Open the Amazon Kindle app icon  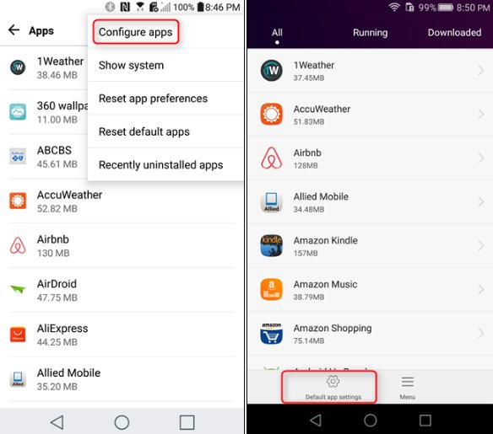point(271,245)
